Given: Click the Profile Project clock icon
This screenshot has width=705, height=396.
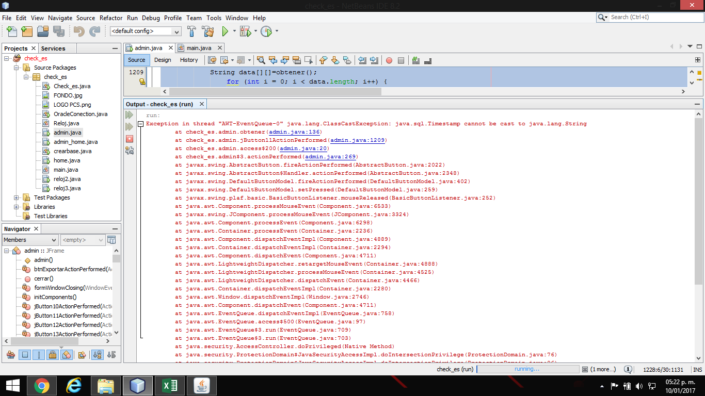Looking at the screenshot, I should click(x=266, y=31).
